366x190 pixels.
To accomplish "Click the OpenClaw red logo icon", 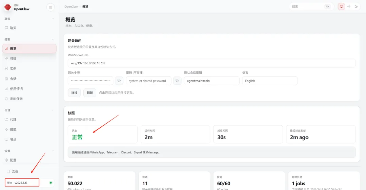I will (x=8, y=7).
